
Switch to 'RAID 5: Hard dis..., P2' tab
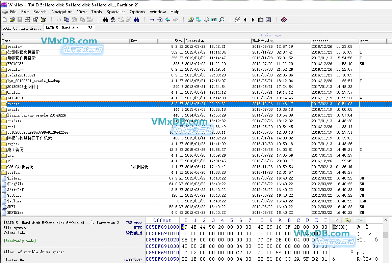(x=69, y=28)
